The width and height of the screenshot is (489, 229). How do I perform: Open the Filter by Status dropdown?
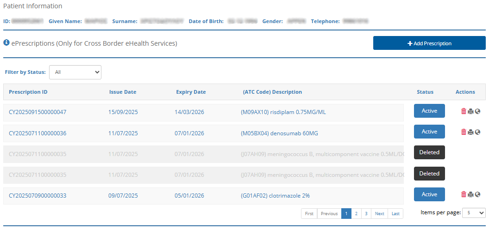(x=75, y=72)
